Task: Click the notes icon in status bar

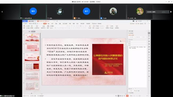Action: (x=116, y=96)
